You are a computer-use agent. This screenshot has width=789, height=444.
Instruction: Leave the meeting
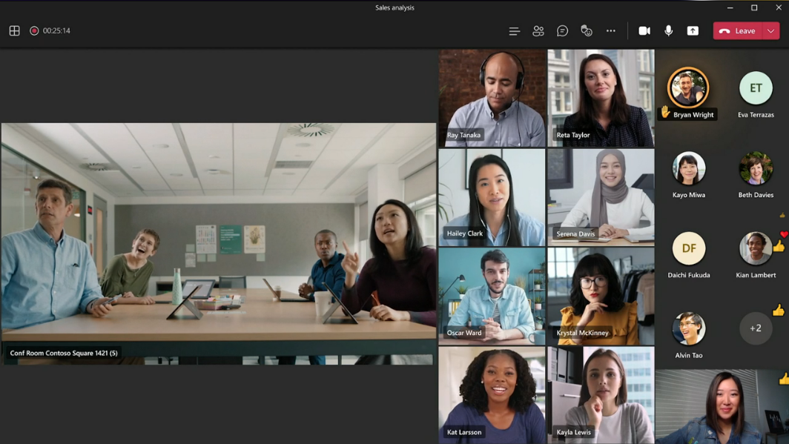point(738,31)
